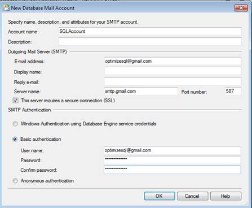The image size is (252, 208).
Task: Select Windows Authentication radio option
Action: point(15,124)
